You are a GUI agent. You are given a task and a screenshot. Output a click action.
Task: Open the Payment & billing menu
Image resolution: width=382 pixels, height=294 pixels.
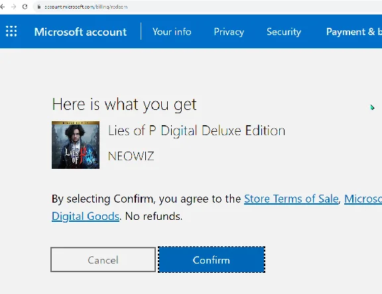pos(354,32)
